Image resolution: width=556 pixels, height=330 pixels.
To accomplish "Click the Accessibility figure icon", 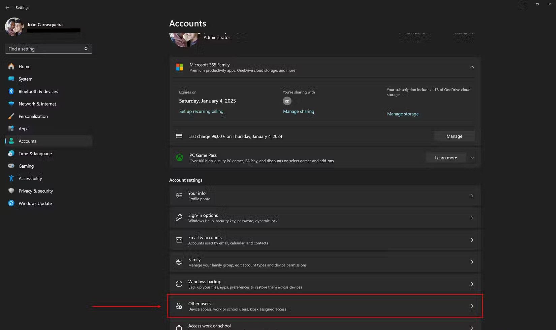I will pyautogui.click(x=11, y=178).
